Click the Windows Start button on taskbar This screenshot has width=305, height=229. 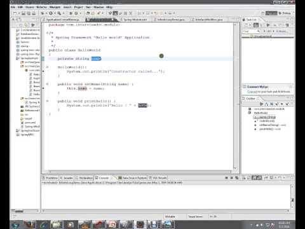[16, 225]
